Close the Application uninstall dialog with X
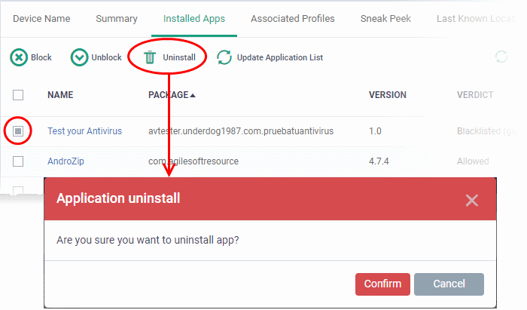 (472, 201)
